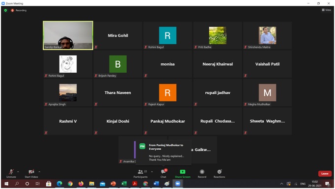
Task: Open Adobe Acrobat from taskbar
Action: coord(135,184)
